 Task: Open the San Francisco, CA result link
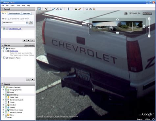point(15,29)
